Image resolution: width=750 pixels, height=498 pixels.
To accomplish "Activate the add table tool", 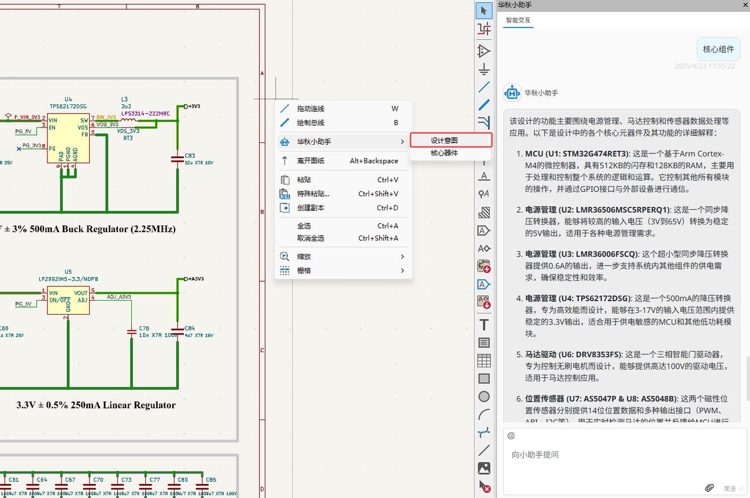I will 484,361.
